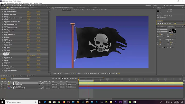The width and height of the screenshot is (185, 104).
Task: Select the Horizontal Type tool
Action: point(23,5)
